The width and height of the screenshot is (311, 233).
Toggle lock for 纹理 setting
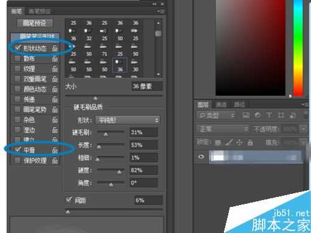[55, 68]
